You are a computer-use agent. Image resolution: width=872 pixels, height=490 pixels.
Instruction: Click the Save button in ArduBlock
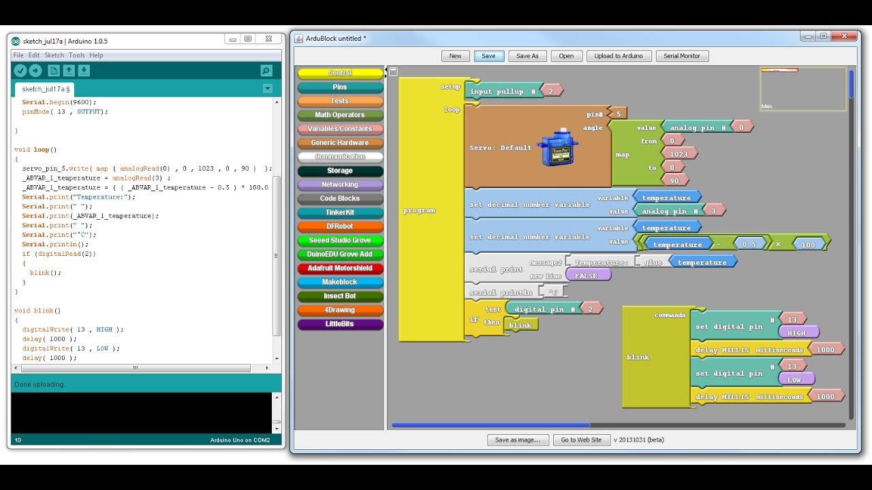488,56
